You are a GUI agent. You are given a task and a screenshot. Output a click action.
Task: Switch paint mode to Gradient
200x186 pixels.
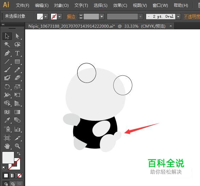pyautogui.click(x=13, y=175)
